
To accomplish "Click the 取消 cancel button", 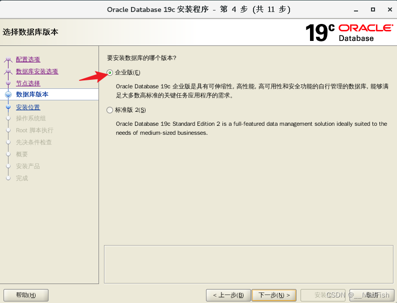I will pyautogui.click(x=371, y=295).
